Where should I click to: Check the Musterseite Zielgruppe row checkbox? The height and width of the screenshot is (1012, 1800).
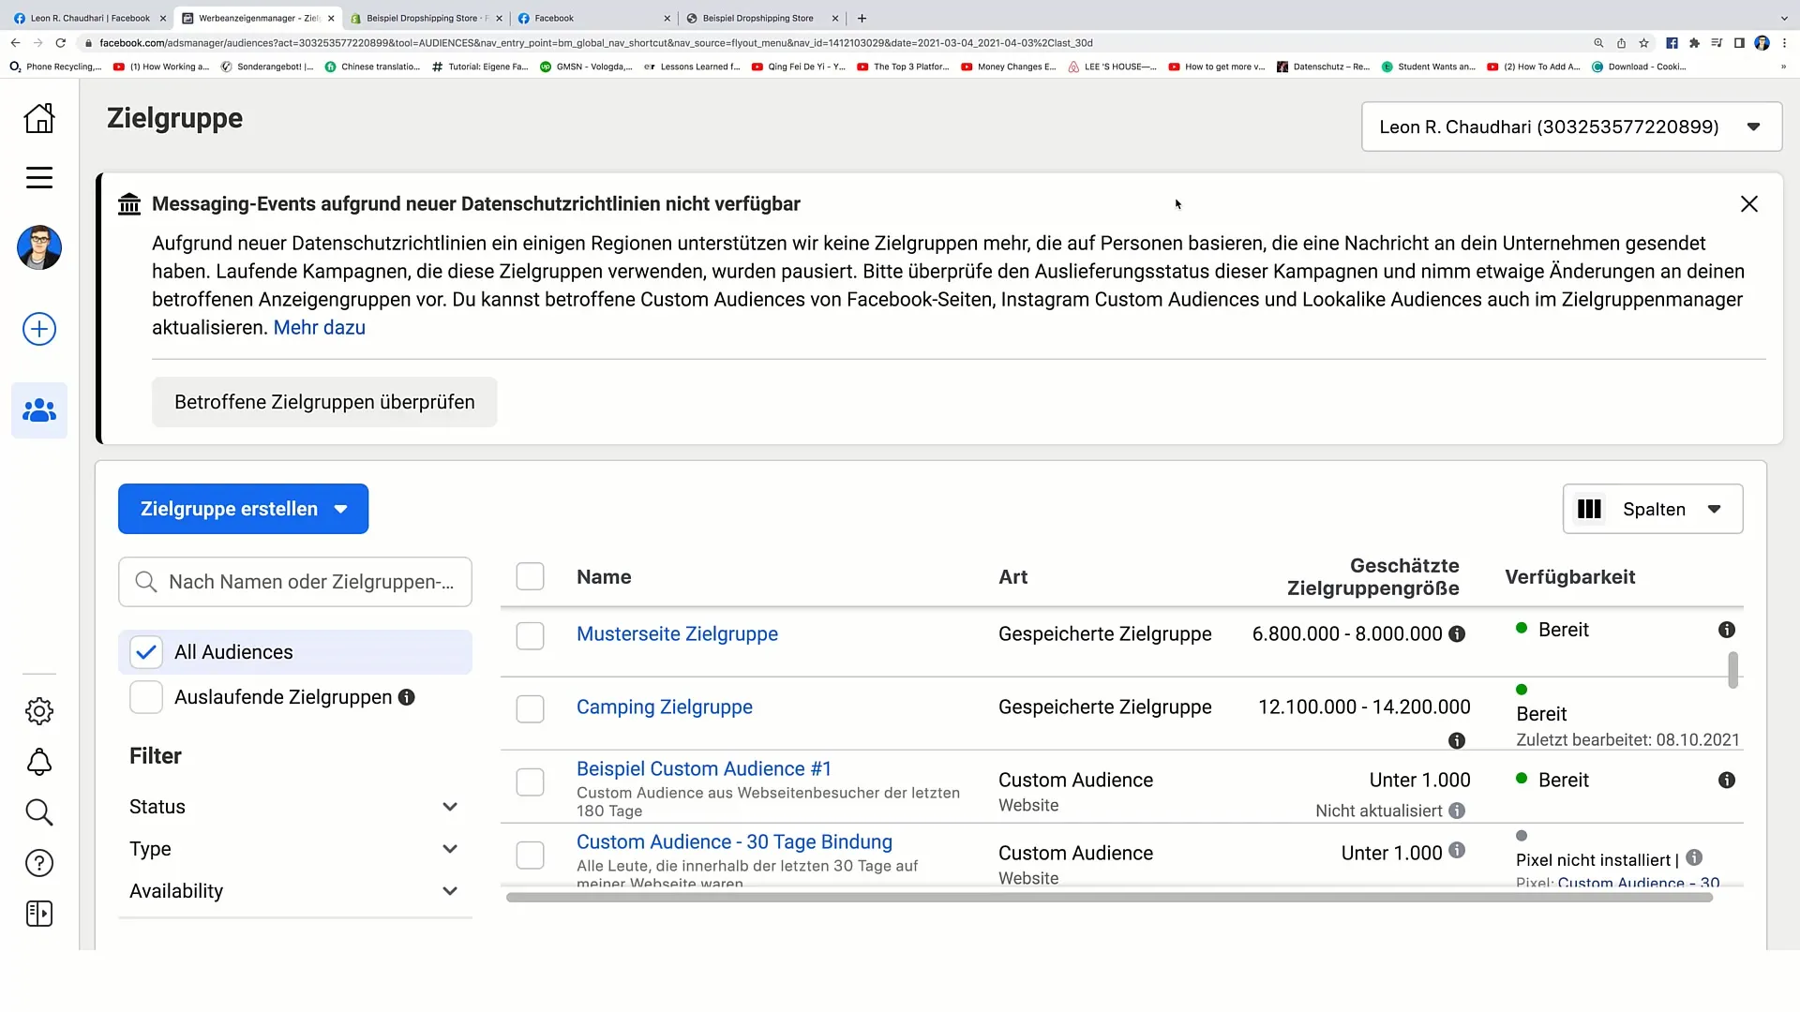click(x=531, y=635)
